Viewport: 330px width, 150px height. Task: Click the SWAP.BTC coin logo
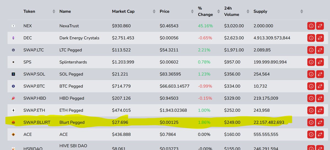coord(13,86)
